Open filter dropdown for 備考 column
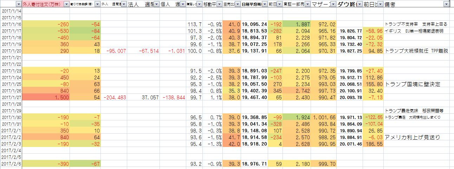This screenshot has width=454, height=169. (446, 4)
